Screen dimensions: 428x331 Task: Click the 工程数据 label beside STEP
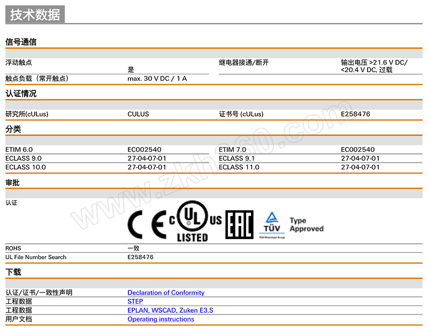(x=19, y=301)
